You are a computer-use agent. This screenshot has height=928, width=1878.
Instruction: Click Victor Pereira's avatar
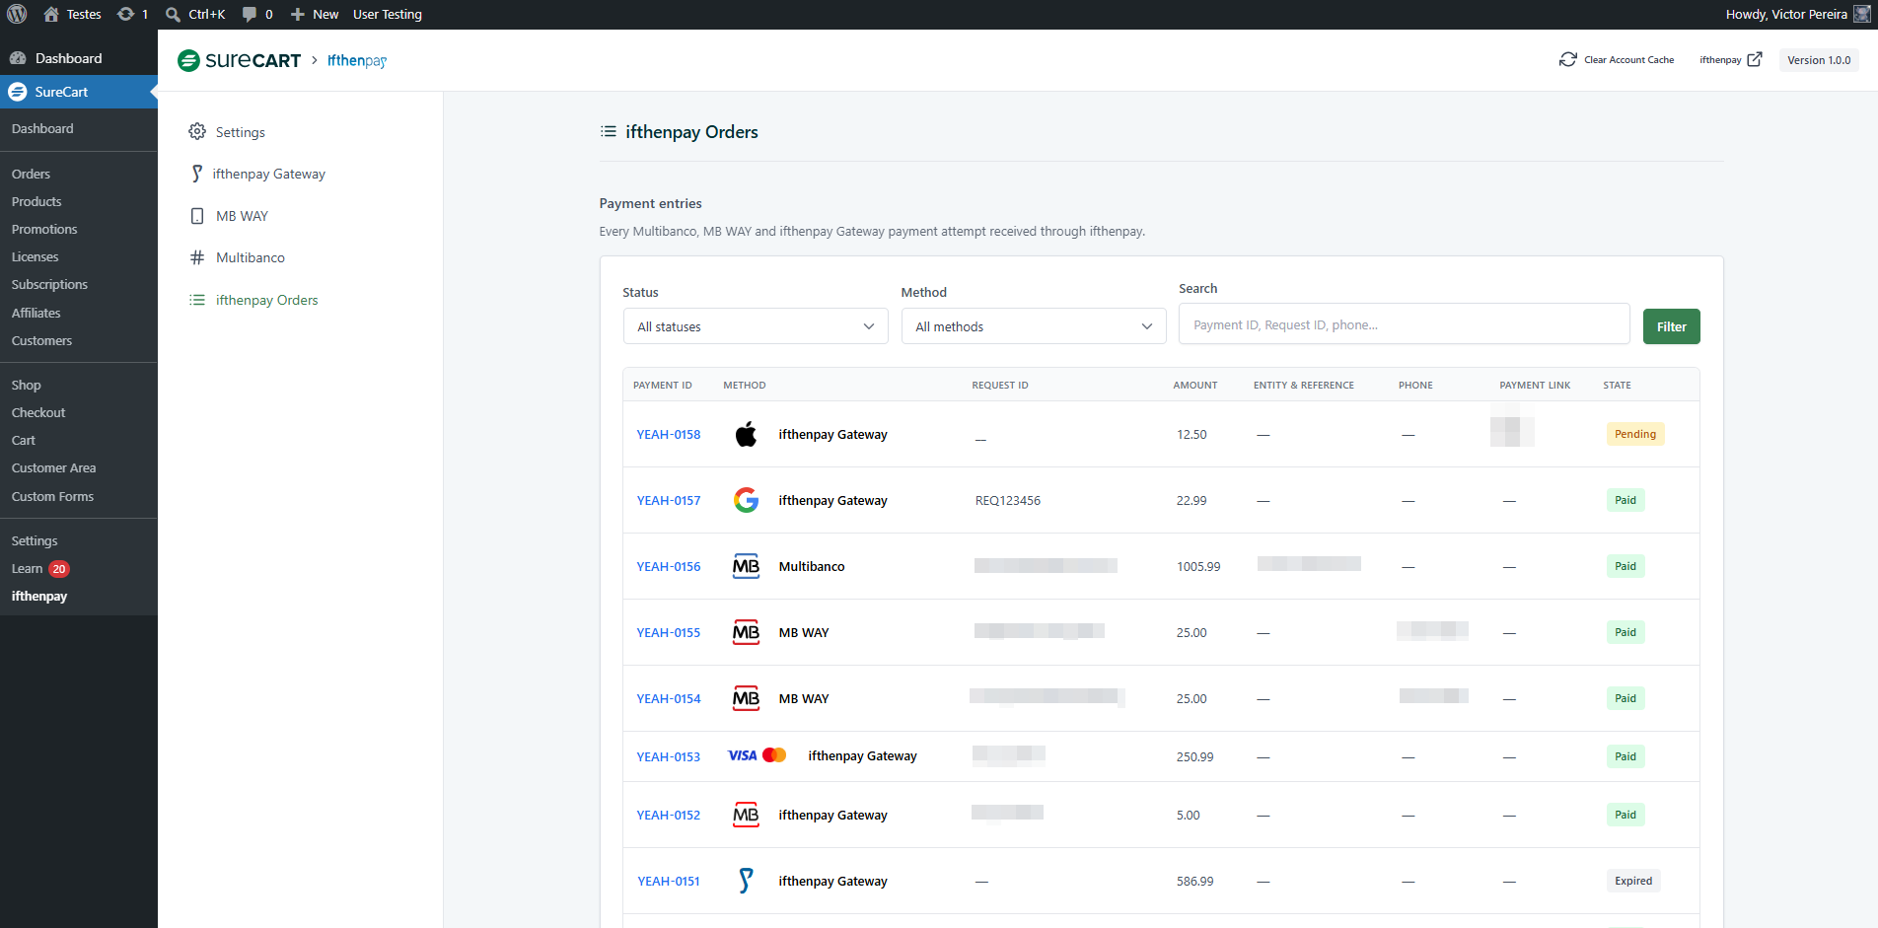coord(1861,14)
